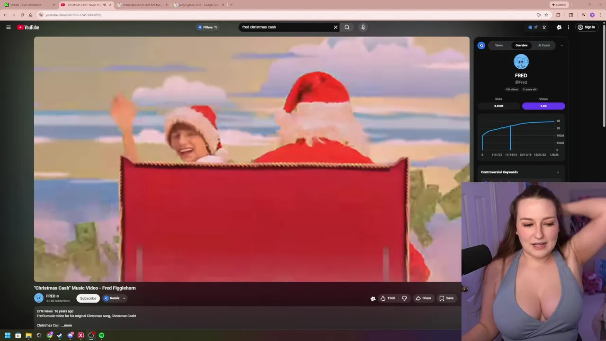Screen dimensions: 606x341
Task: Open the vidIQ AI sparkle icon in header
Action: click(x=559, y=27)
